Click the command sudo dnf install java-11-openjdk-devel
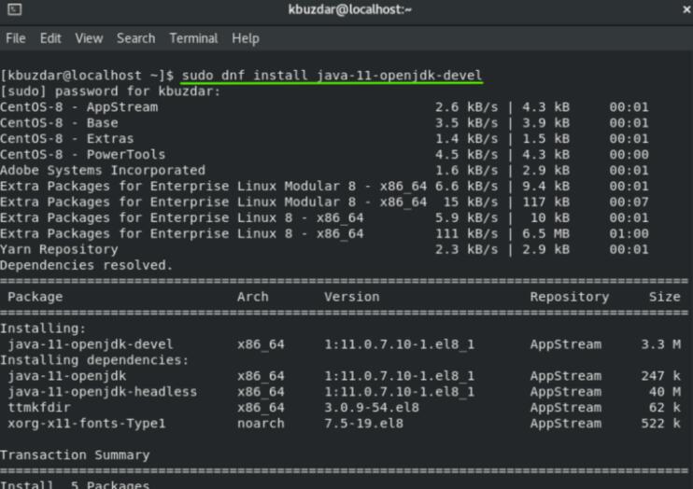This screenshot has height=489, width=693. click(332, 75)
